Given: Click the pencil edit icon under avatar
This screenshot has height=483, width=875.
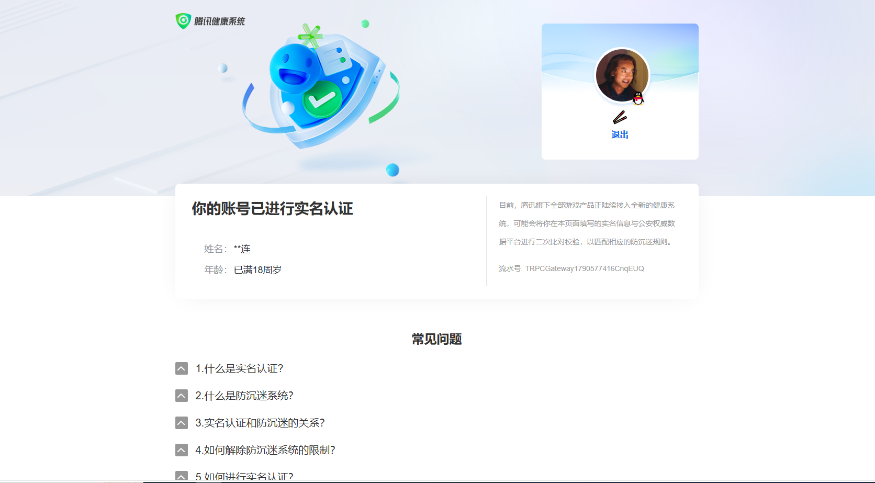Looking at the screenshot, I should (620, 117).
